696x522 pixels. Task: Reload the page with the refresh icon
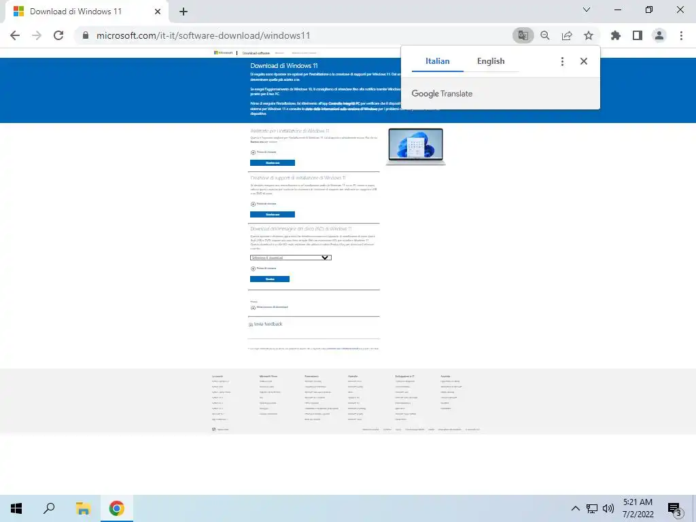tap(58, 35)
